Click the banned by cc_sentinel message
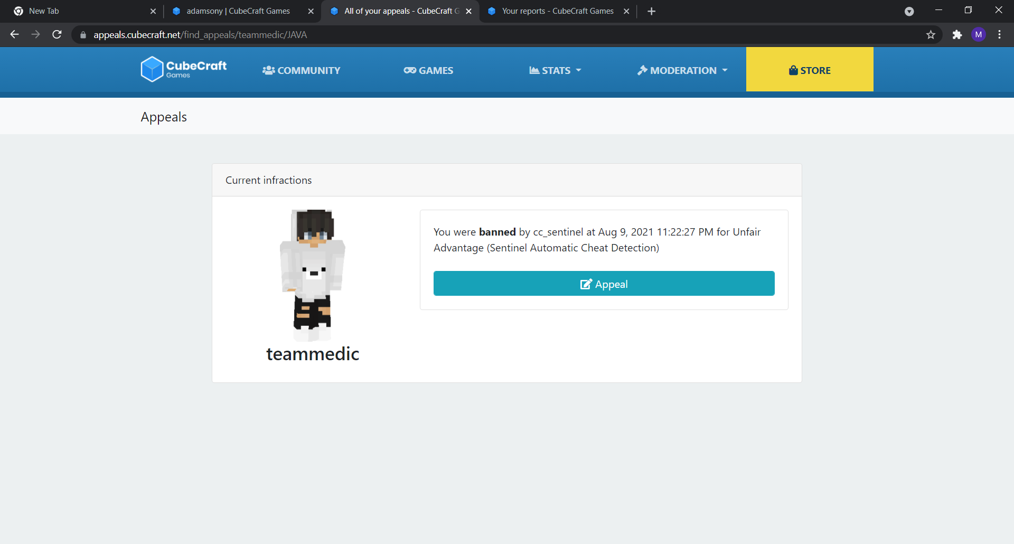The image size is (1014, 544). (597, 240)
